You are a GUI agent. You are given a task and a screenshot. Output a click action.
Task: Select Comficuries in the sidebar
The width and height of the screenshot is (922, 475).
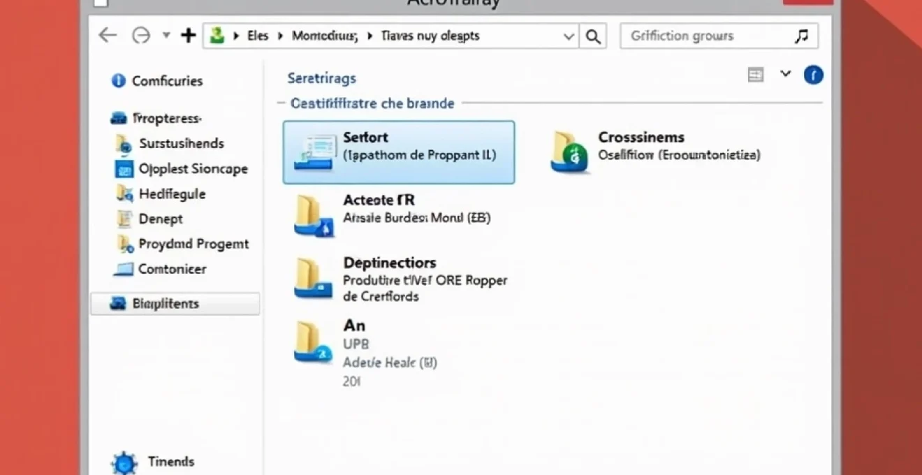(x=167, y=81)
